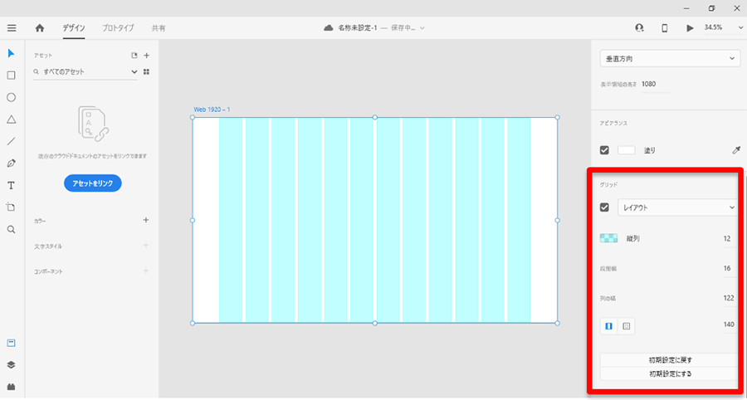Select the Polygon triangle tool
This screenshot has height=400, width=747.
click(12, 119)
